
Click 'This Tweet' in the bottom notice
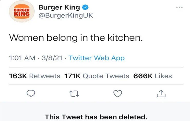point(60,116)
